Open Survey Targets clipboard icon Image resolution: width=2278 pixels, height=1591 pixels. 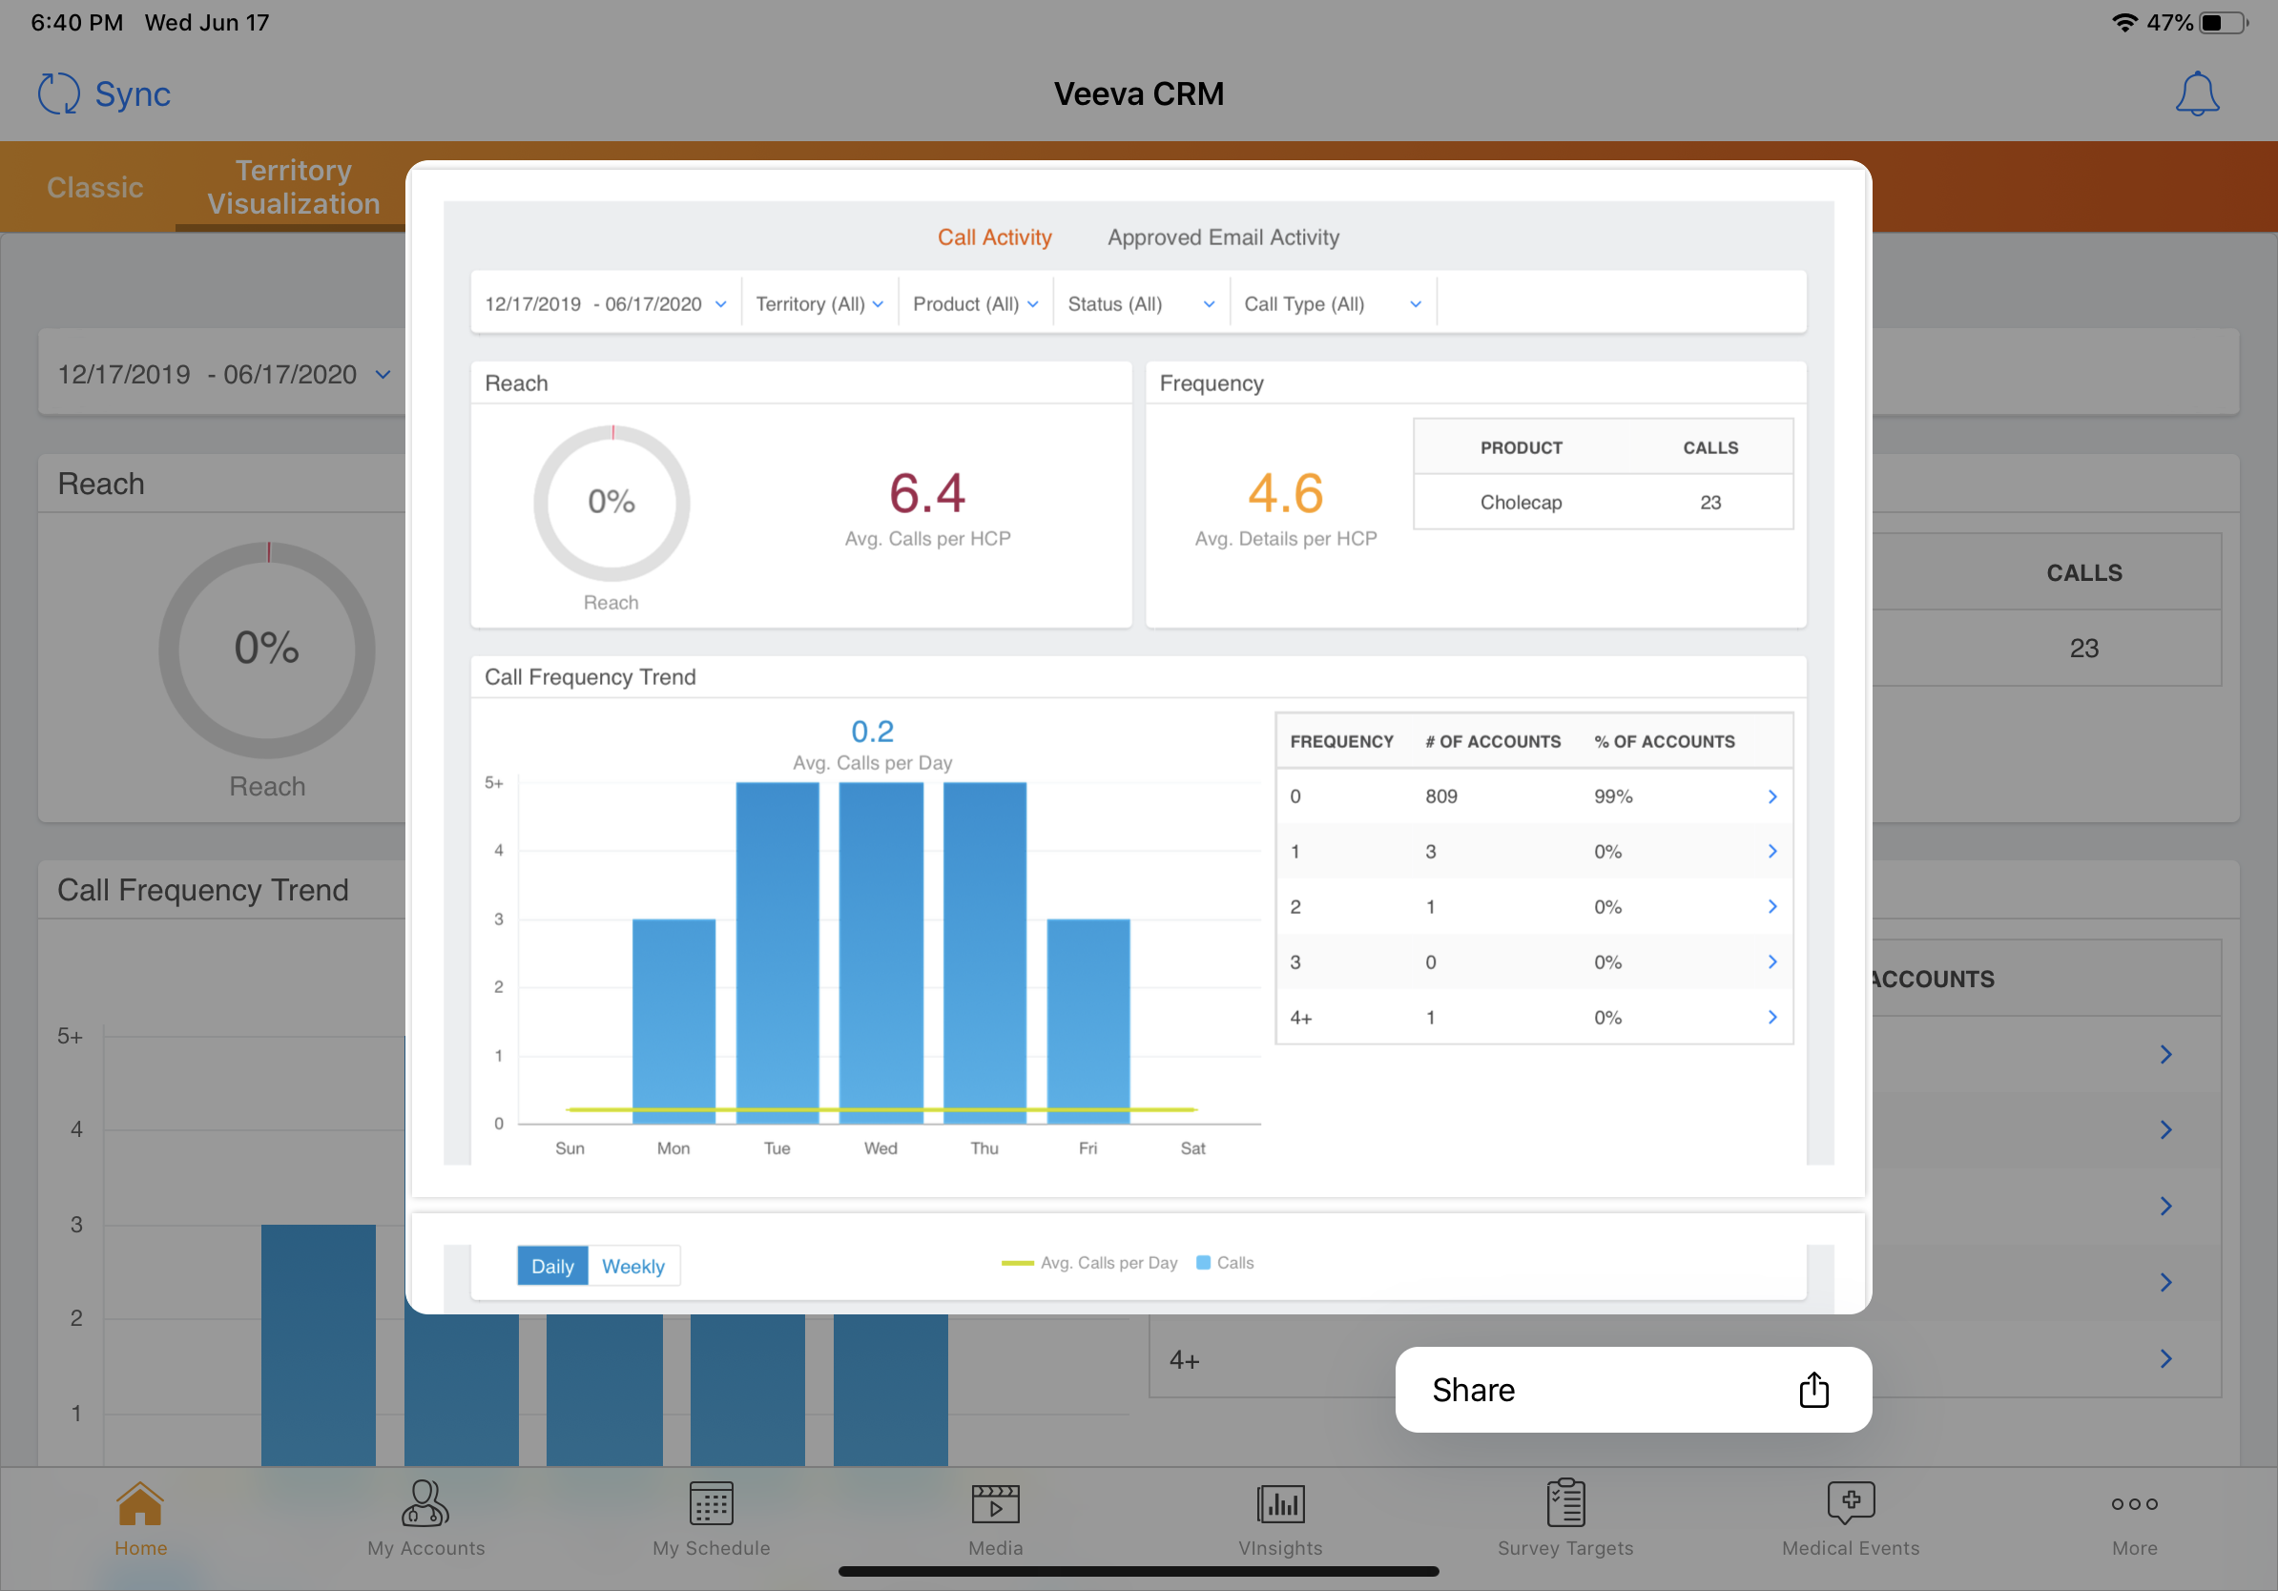(1564, 1503)
